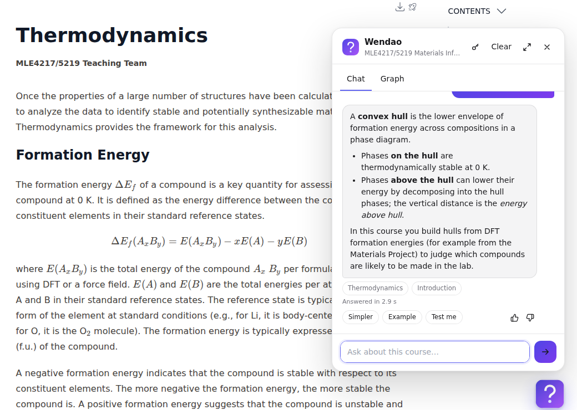Click the MLE4217/5219 Teaching Team byline

(82, 63)
